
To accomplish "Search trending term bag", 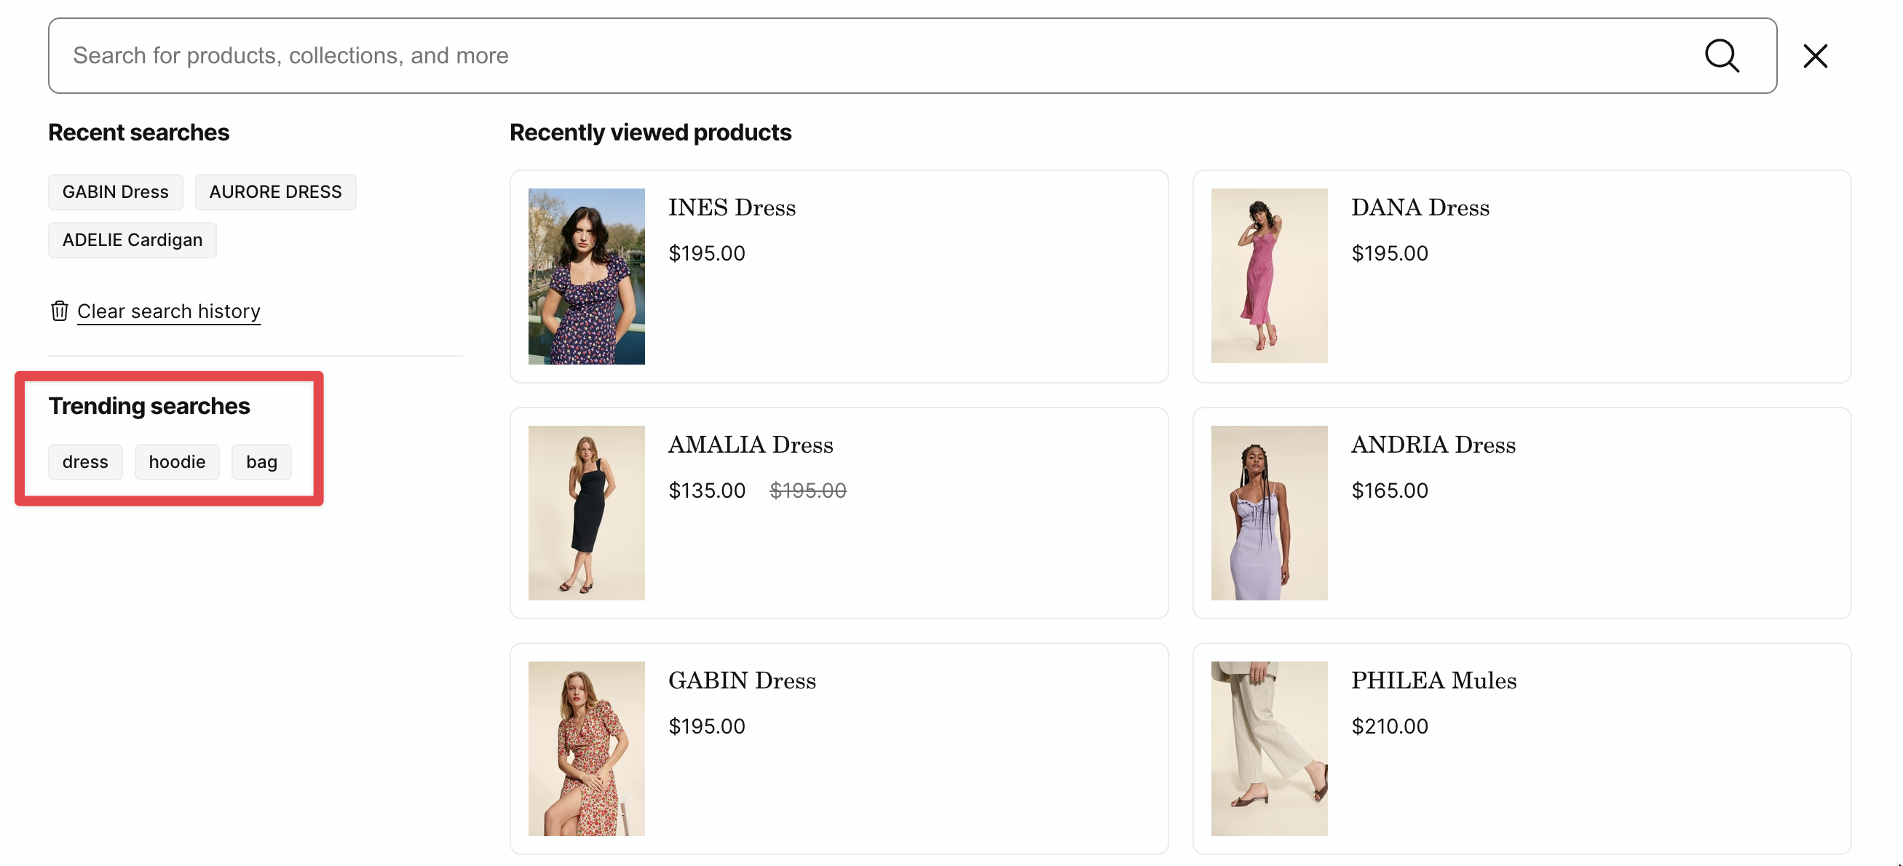I will [x=261, y=462].
